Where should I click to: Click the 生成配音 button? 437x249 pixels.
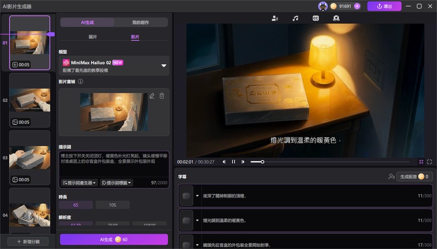(x=414, y=177)
